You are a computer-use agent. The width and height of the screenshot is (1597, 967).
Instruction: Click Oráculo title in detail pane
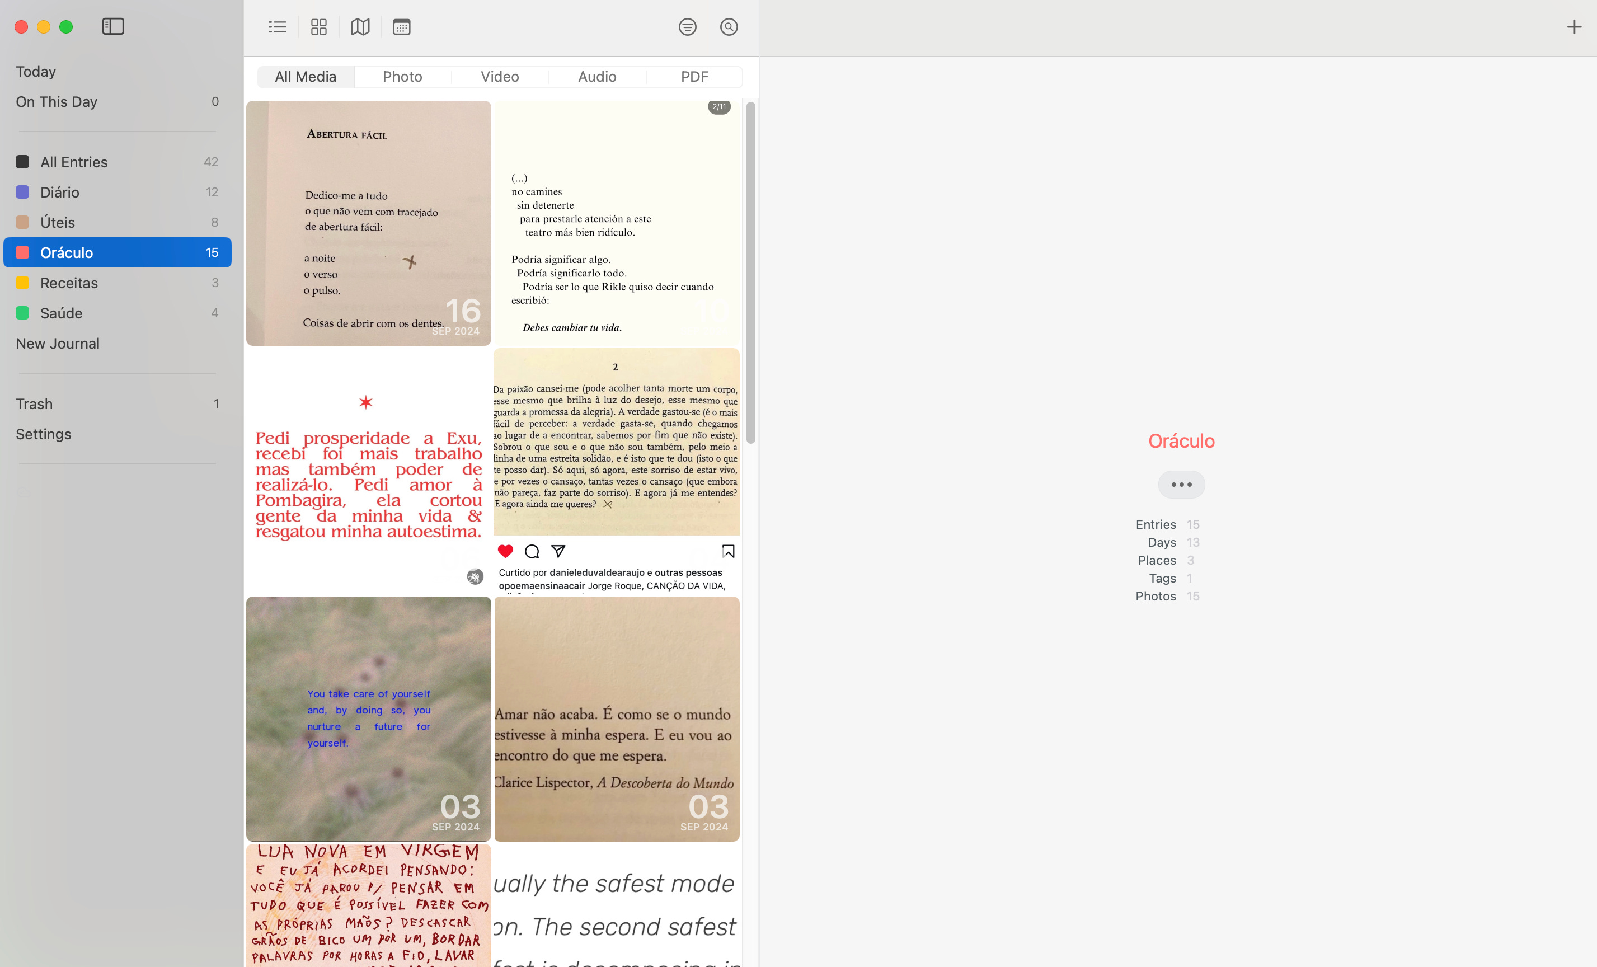1182,441
